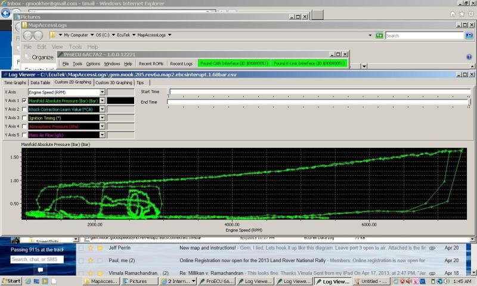Star the Jeff Perrin email
The width and height of the screenshot is (477, 286).
tap(91, 247)
